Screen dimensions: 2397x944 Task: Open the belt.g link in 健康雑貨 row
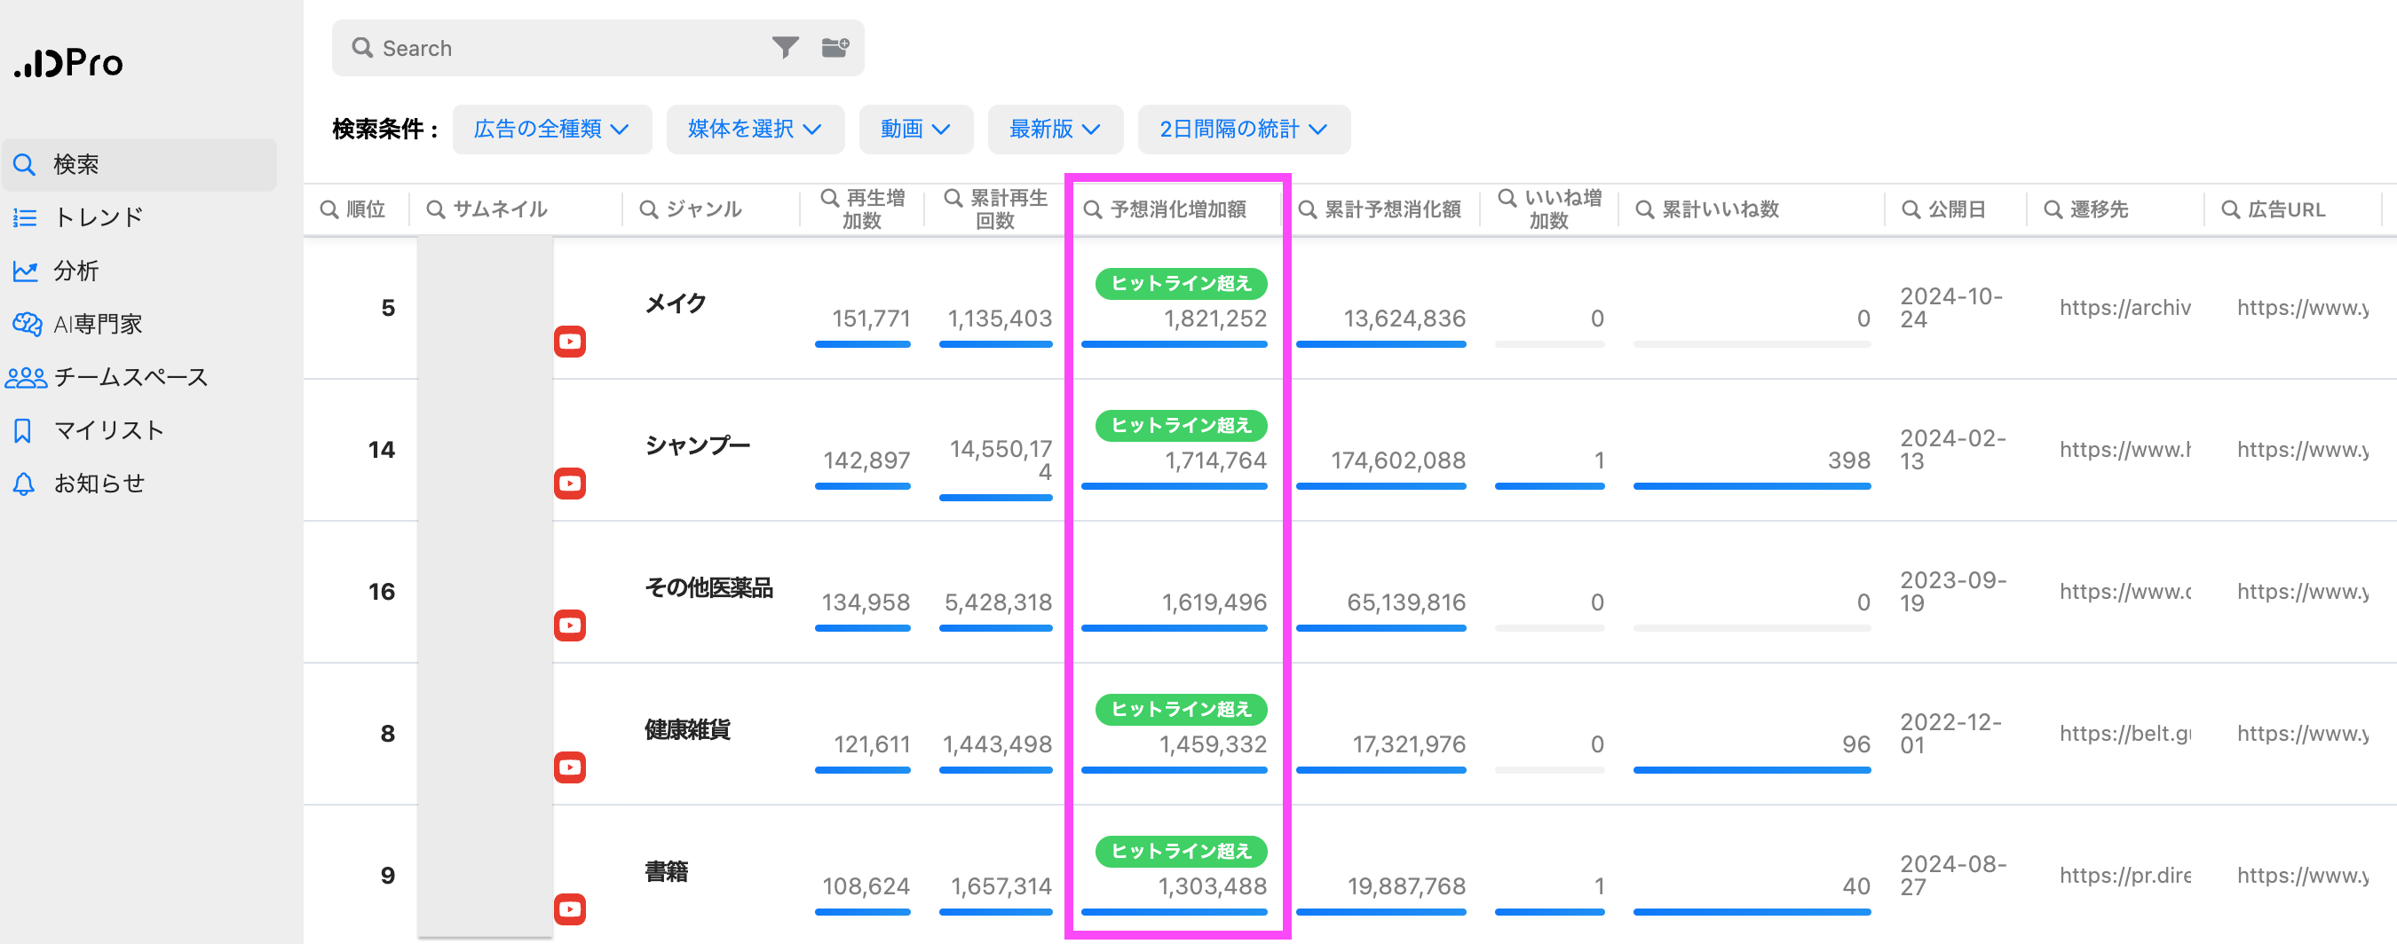2124,734
